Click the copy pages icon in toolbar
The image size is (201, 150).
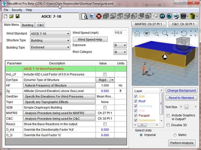point(155,16)
